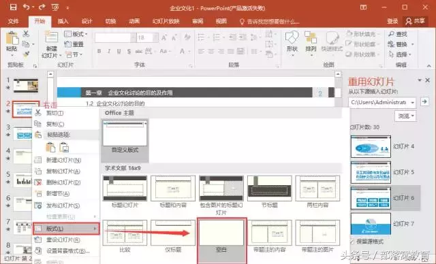Open the Browse dropdown in Reuse Slides
This screenshot has width=436, height=264.
click(405, 116)
